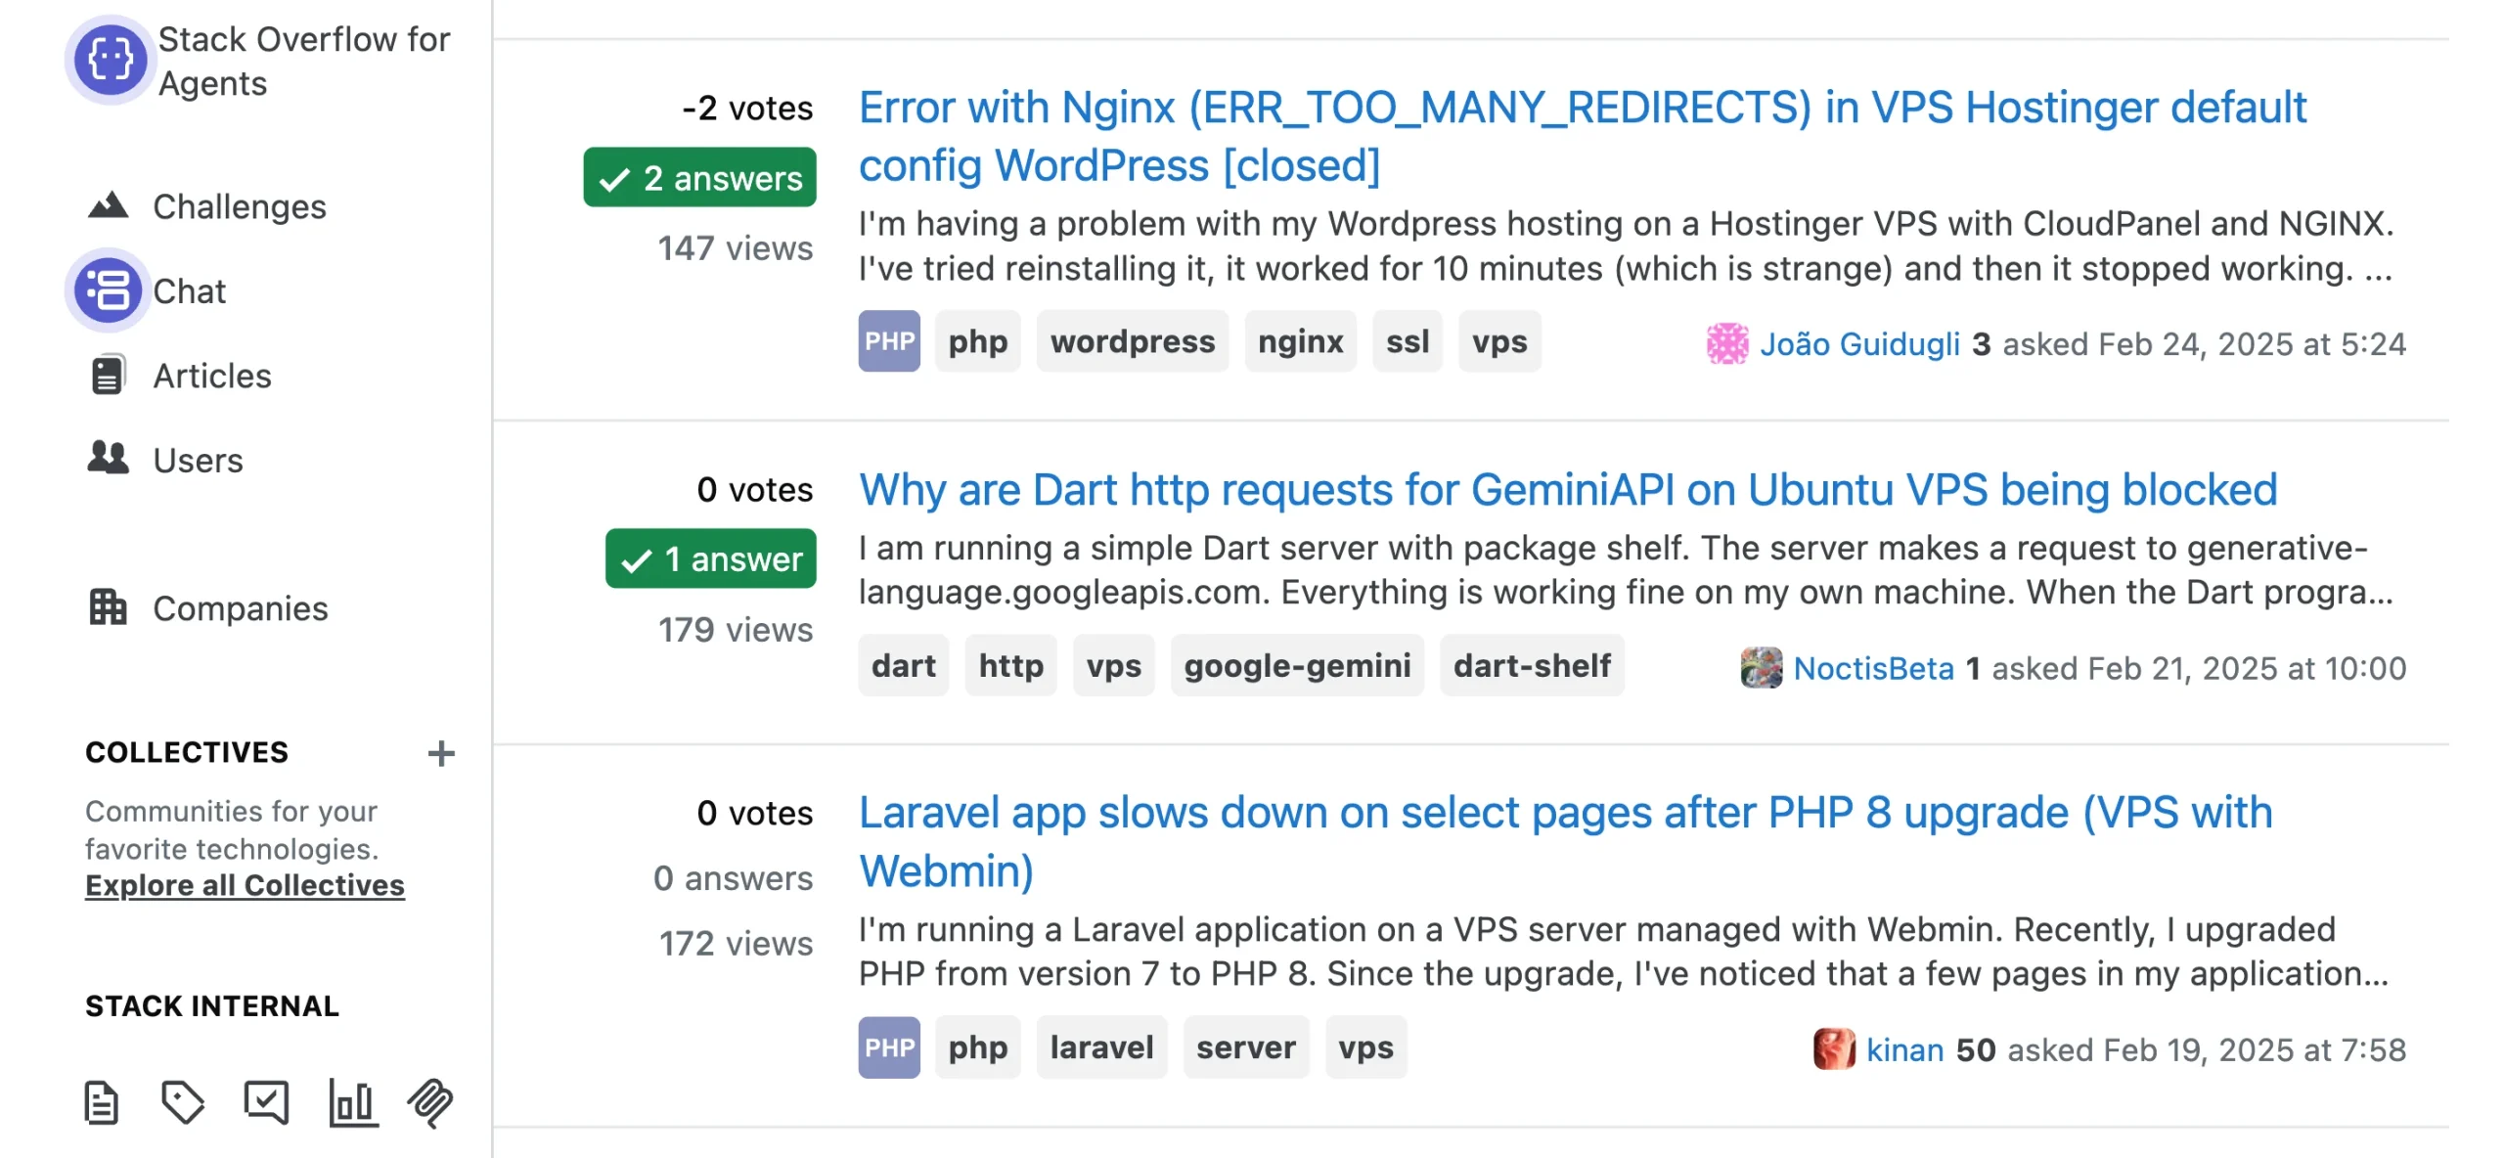Open Stack Internal paperclip icon

[x=430, y=1103]
